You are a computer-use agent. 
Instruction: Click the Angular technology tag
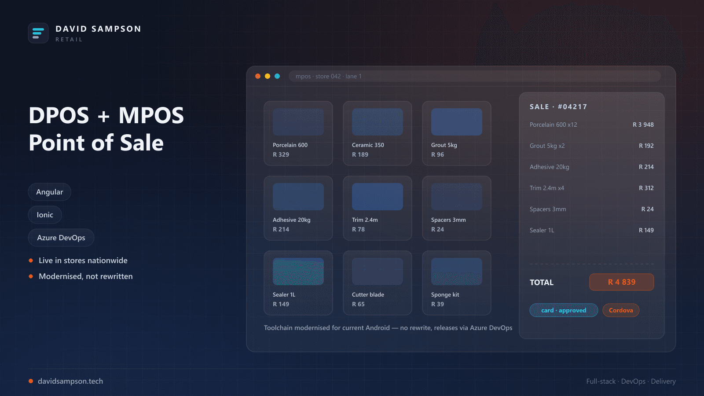pos(50,192)
